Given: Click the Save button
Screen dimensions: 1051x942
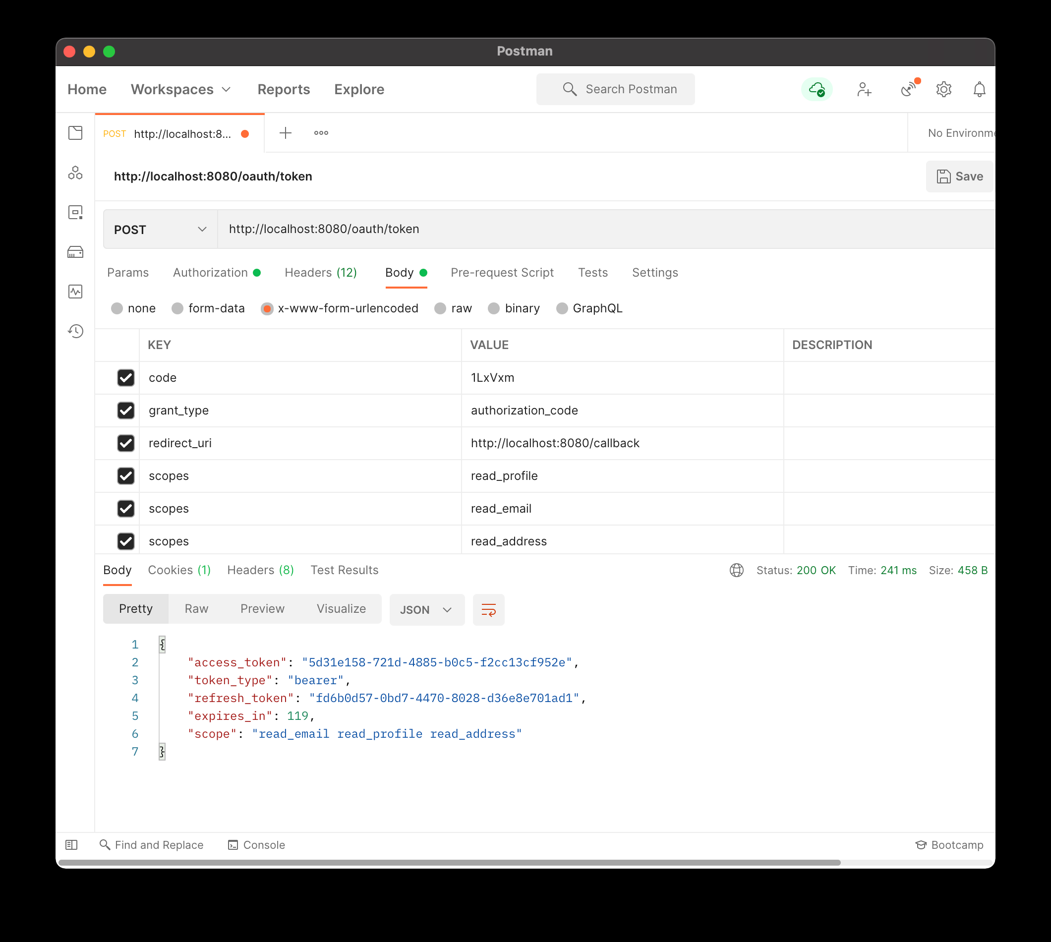Looking at the screenshot, I should tap(959, 177).
